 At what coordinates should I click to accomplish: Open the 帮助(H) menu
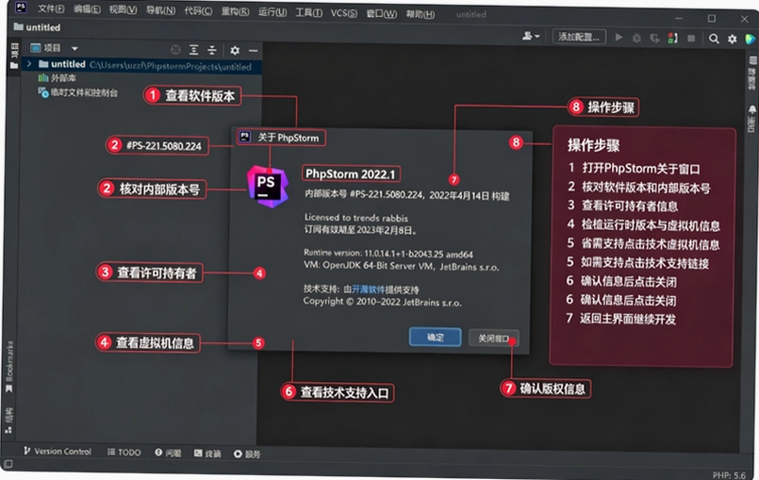[421, 14]
